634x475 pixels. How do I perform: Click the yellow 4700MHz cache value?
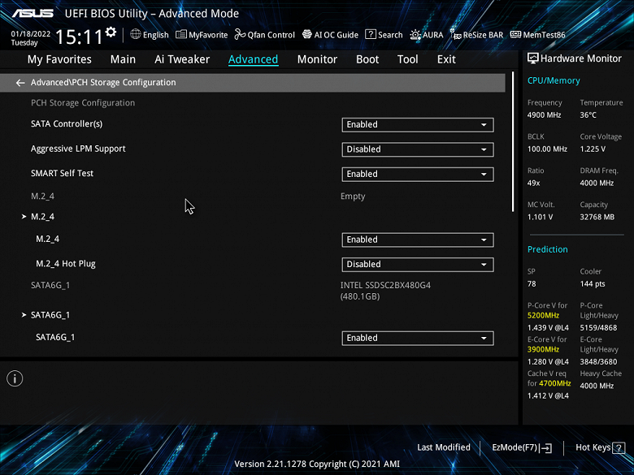(554, 383)
